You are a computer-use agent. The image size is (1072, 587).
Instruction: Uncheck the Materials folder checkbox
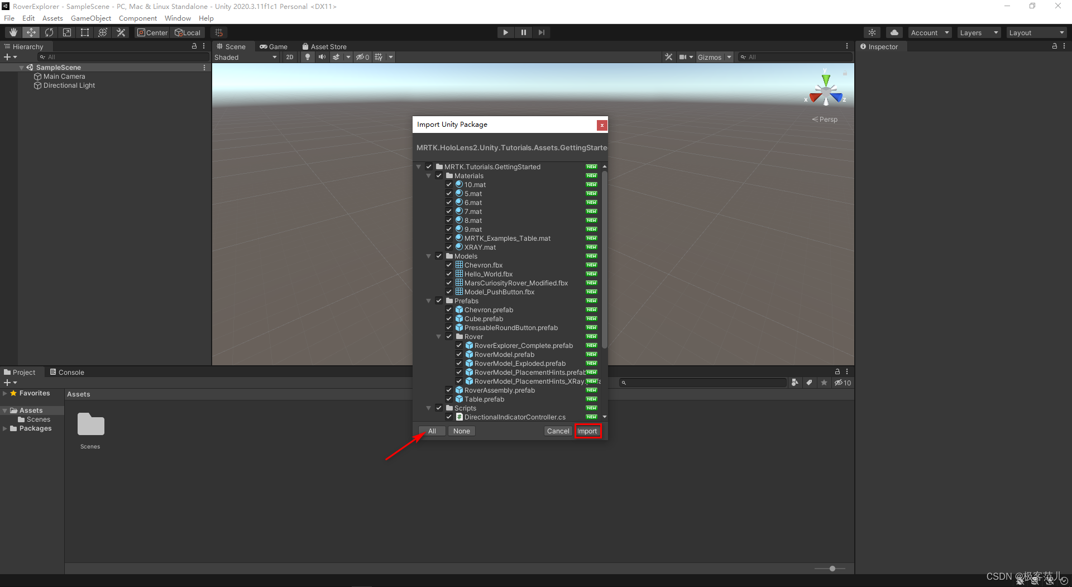tap(439, 175)
